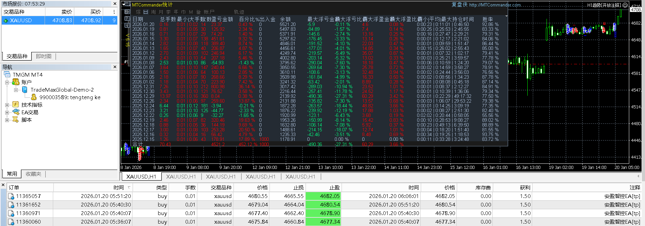Select the first XAUUSD,H1 chart tab
Image resolution: width=645 pixels, height=226 pixels.
pyautogui.click(x=141, y=177)
